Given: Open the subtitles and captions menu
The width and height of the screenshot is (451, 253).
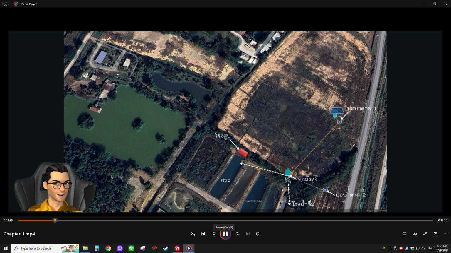Looking at the screenshot, I should click(404, 234).
